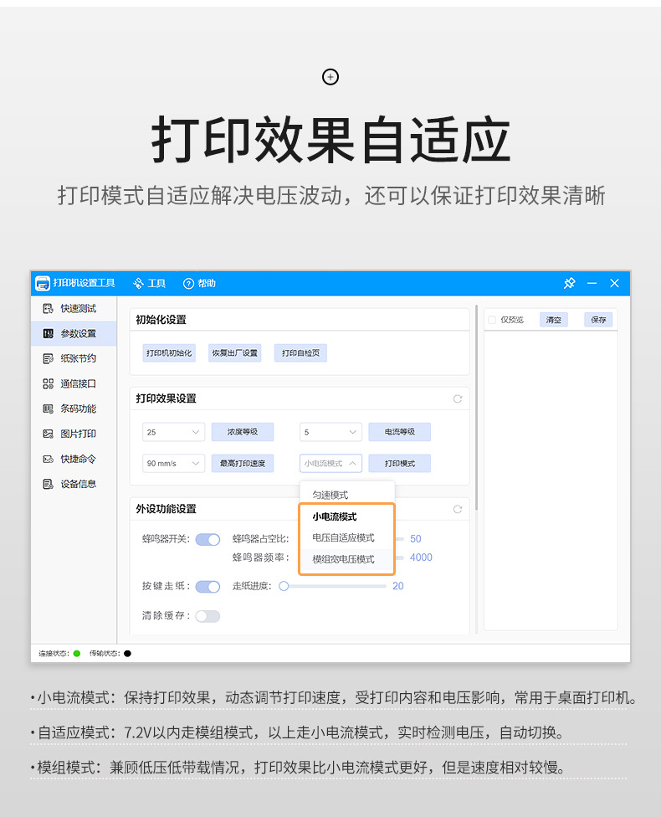The width and height of the screenshot is (661, 817).
Task: Check the 仅预览 checkbox
Action: 492,320
